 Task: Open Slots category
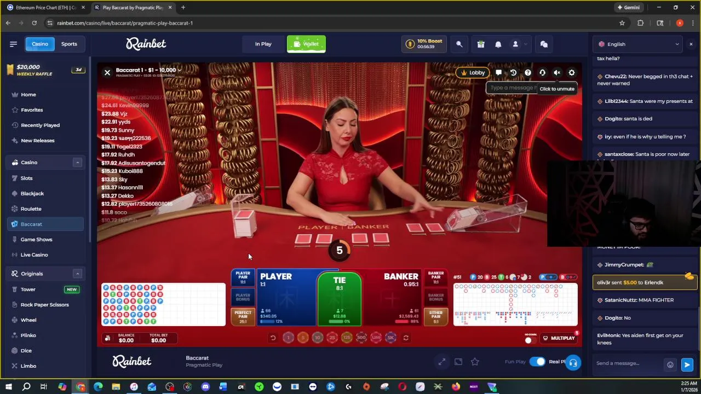point(45,178)
